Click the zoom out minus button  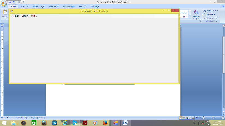click(x=204, y=118)
